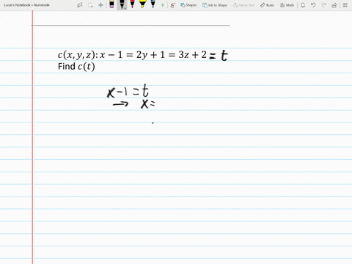
Task: Enter full screen mode
Action: click(x=345, y=5)
